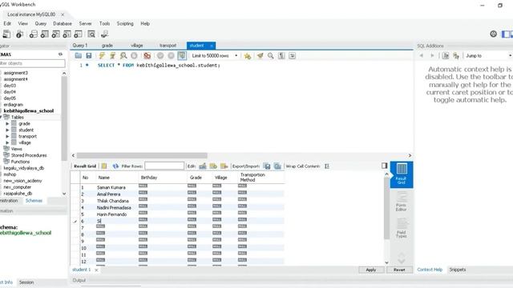
Task: Create a new SQL tab from main toolbar
Action: [x=6, y=34]
